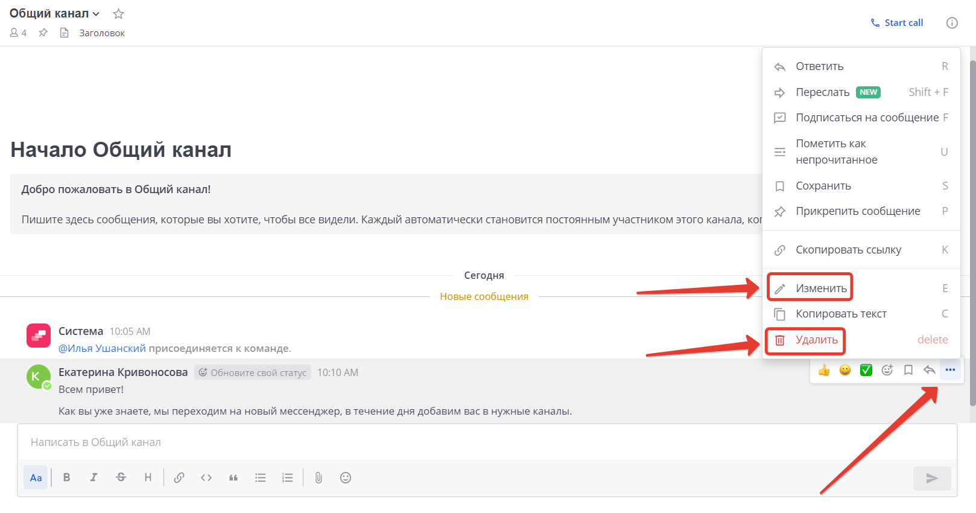Click the Bold formatting icon
976x513 pixels.
click(66, 477)
